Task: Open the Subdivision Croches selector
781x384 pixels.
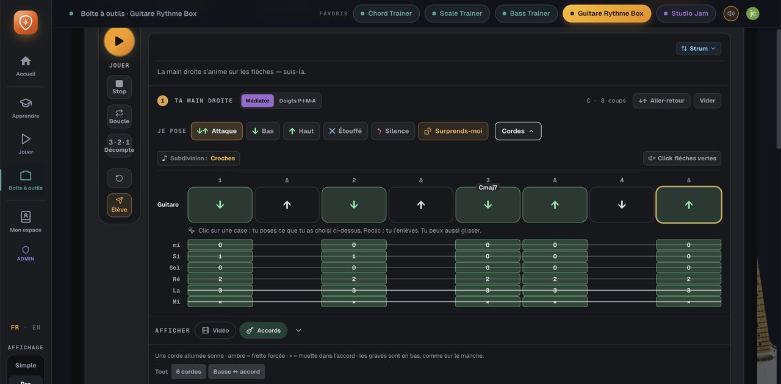Action: (198, 158)
